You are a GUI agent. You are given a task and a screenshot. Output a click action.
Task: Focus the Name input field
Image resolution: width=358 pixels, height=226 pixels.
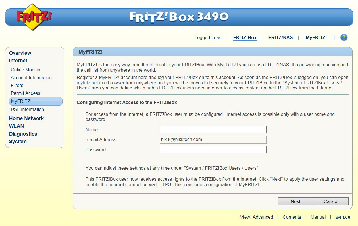[x=213, y=130]
